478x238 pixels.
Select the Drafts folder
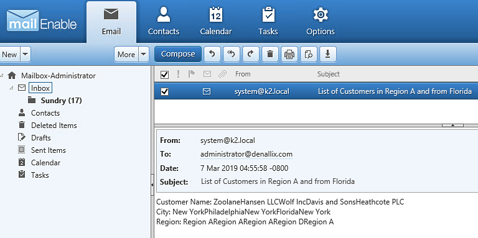click(41, 137)
